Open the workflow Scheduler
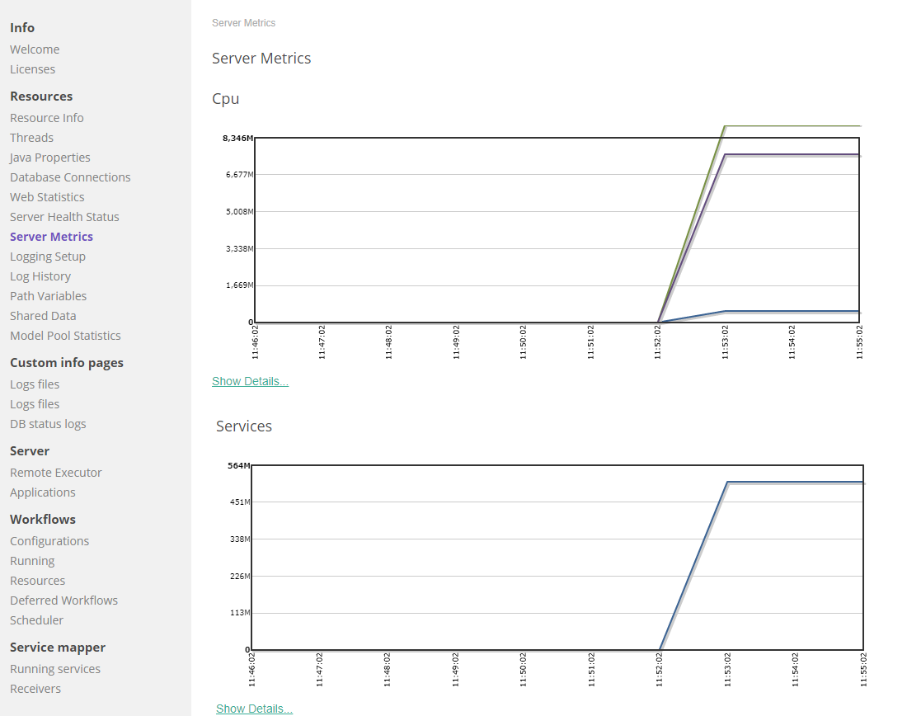This screenshot has height=716, width=907. (36, 619)
